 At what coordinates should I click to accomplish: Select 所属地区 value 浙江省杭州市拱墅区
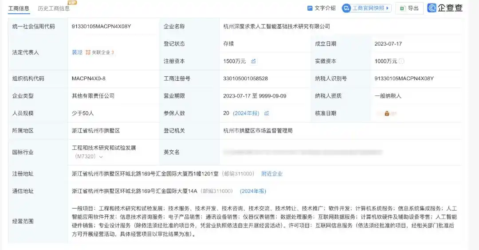96,131
